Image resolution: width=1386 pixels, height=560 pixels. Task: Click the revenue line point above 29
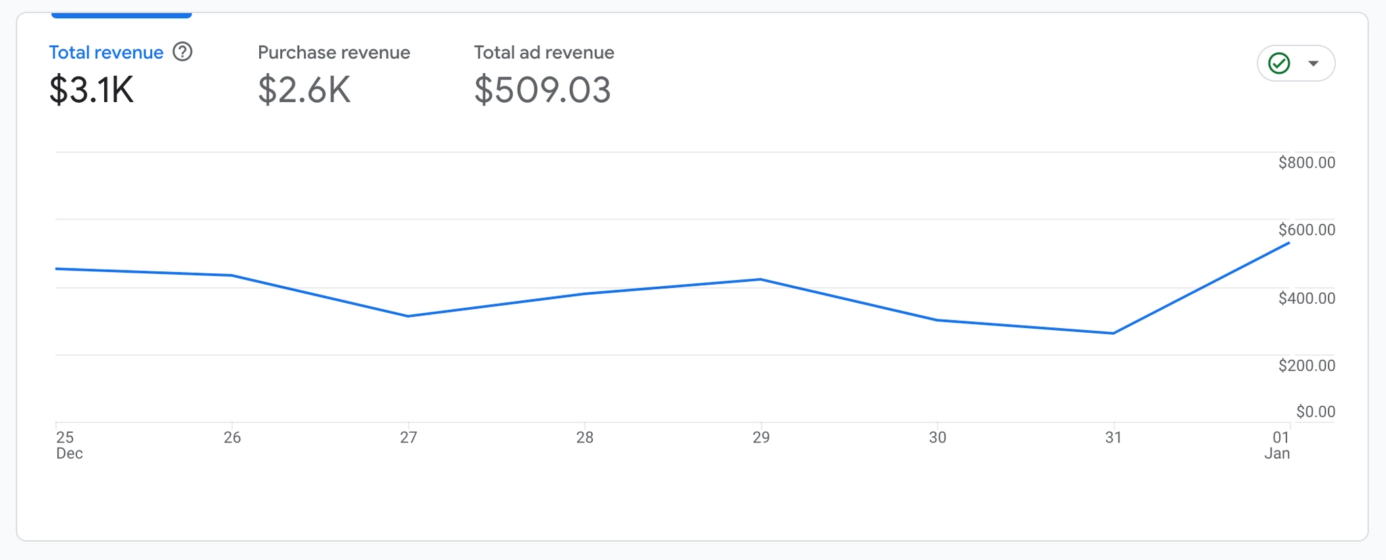[x=761, y=279]
